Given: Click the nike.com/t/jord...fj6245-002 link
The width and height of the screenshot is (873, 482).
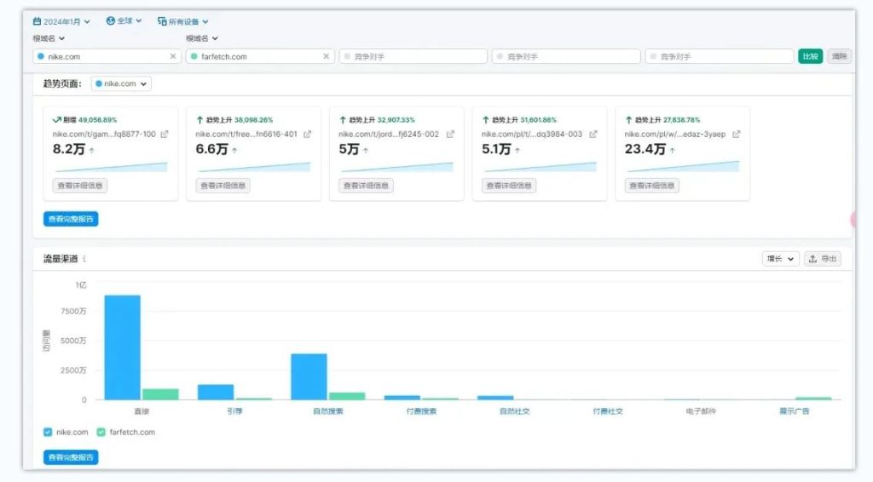Looking at the screenshot, I should 389,134.
